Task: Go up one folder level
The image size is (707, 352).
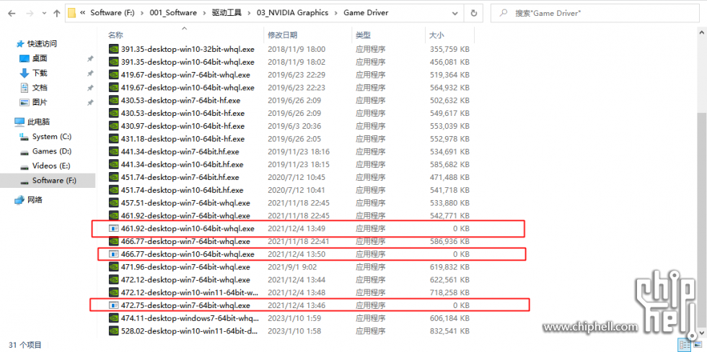Action: point(57,14)
